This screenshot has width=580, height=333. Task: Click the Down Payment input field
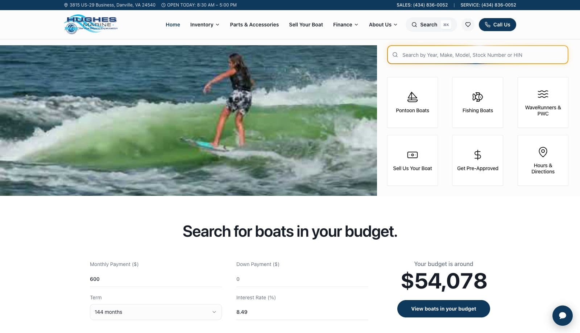(302, 279)
